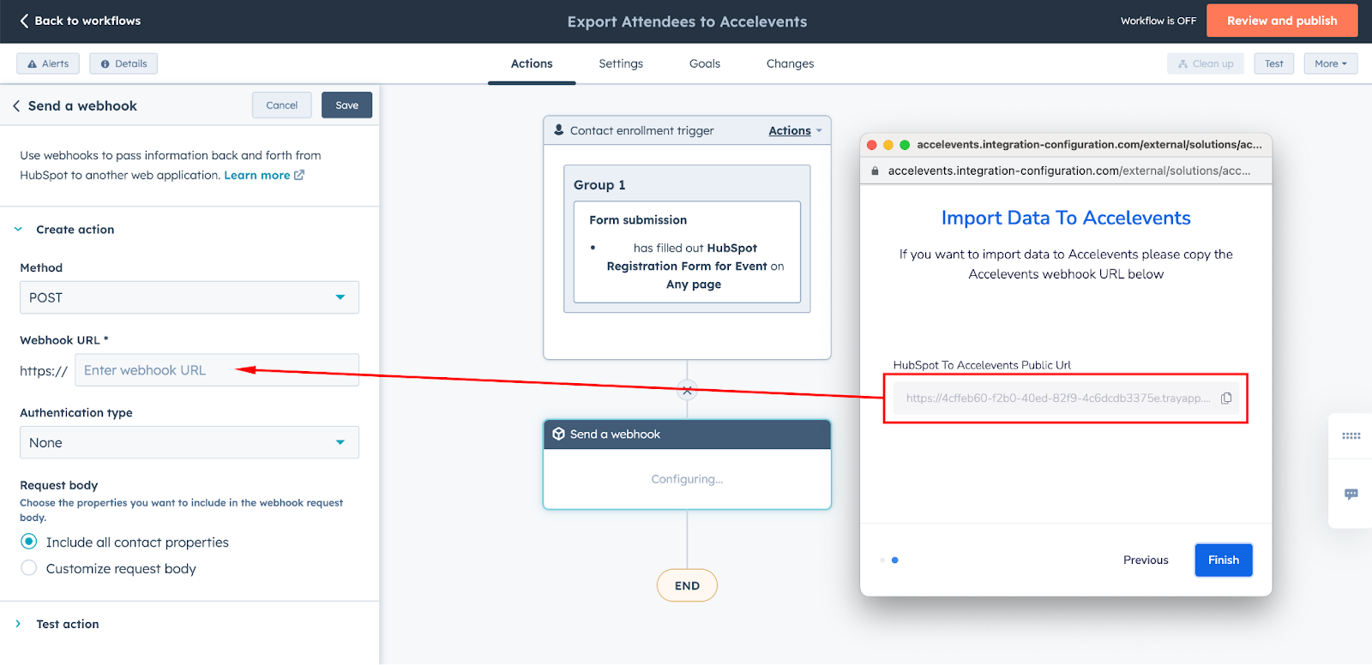The height and width of the screenshot is (665, 1372).
Task: Click the contact icon on enrollment trigger
Action: 559,130
